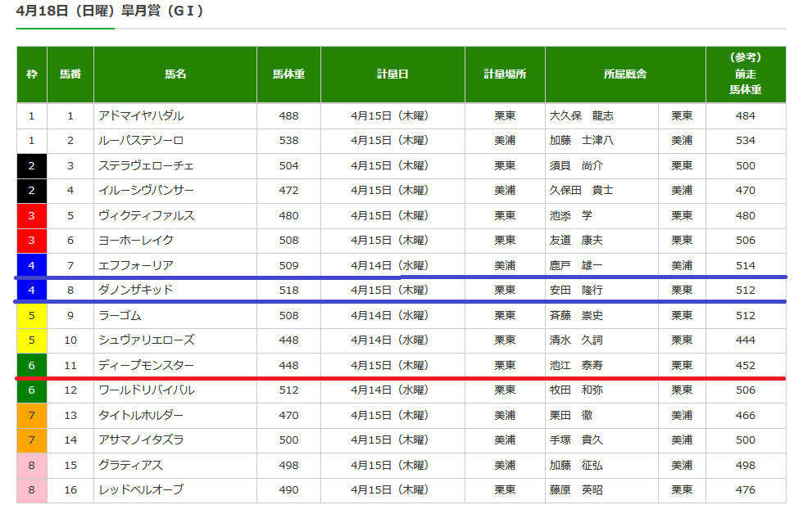Click horse number 16
This screenshot has height=514, width=803.
click(x=70, y=490)
